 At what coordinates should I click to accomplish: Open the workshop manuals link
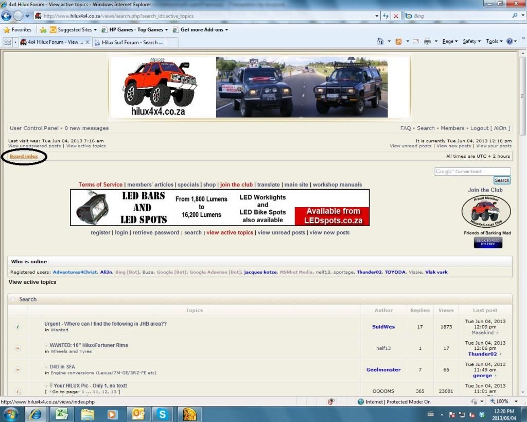tap(337, 184)
